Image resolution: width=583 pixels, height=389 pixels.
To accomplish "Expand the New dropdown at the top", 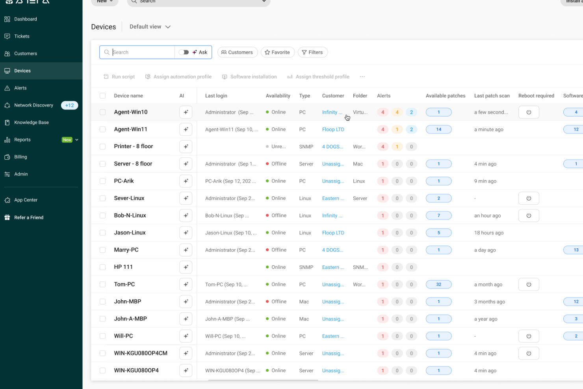I will pos(104,2).
